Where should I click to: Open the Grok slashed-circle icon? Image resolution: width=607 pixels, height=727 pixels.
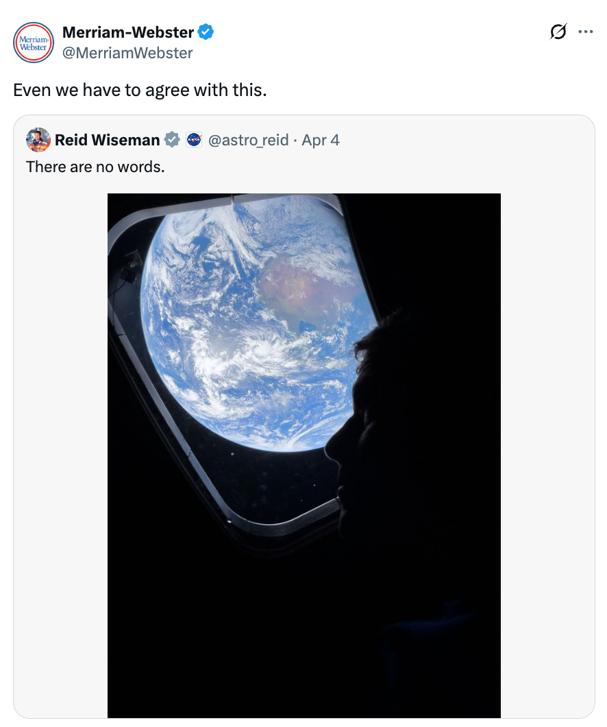[x=558, y=32]
